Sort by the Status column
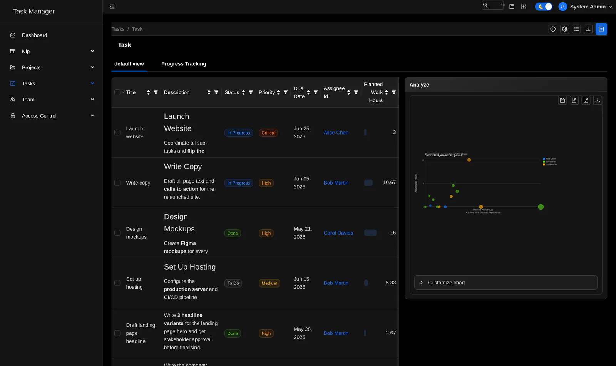Image resolution: width=616 pixels, height=366 pixels. (x=243, y=92)
